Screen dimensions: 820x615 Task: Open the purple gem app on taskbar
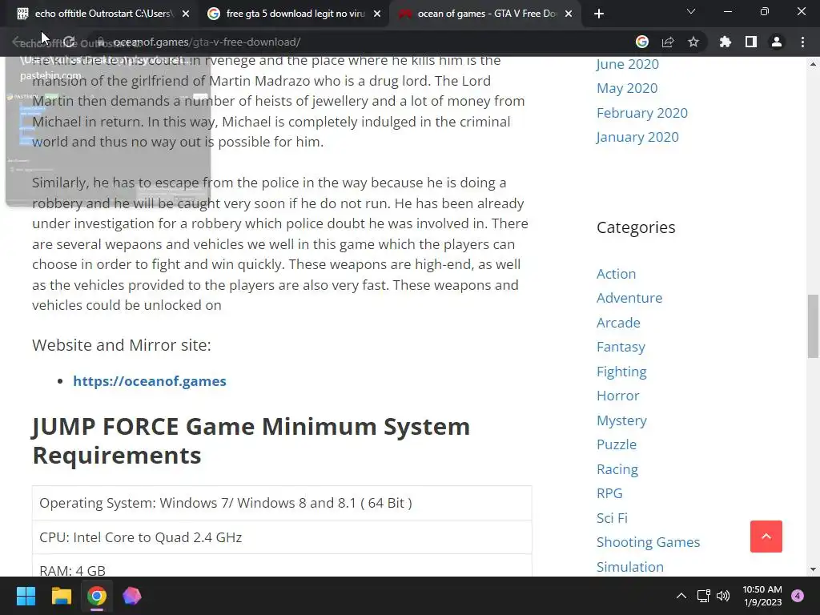point(132,596)
